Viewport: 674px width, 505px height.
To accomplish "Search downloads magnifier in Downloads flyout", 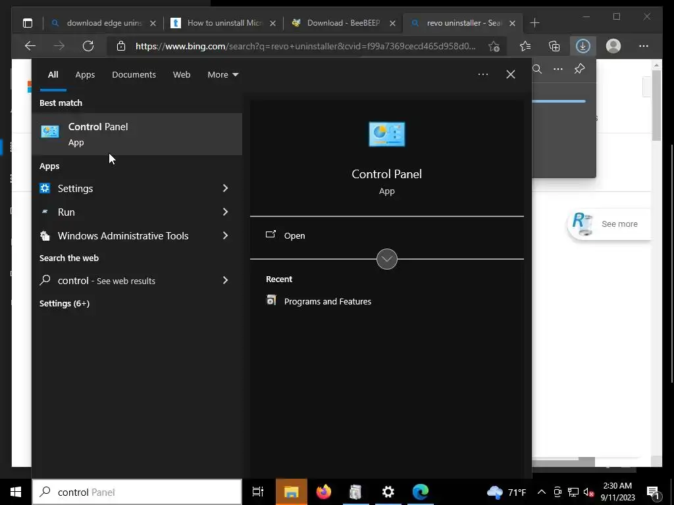I will (x=537, y=68).
